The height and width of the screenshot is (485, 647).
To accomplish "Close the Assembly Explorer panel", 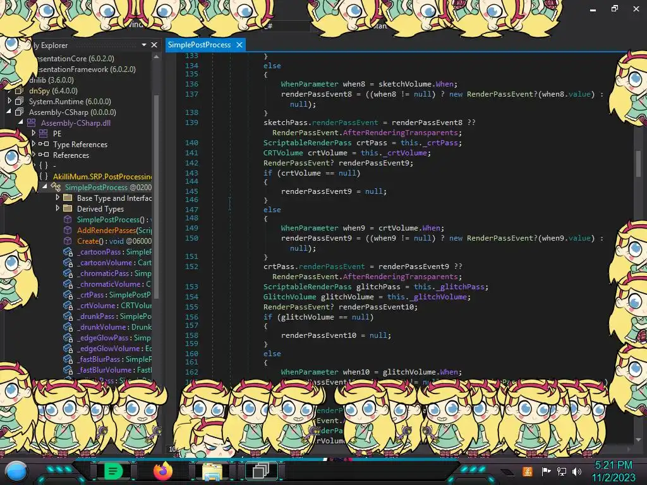I will [x=154, y=45].
